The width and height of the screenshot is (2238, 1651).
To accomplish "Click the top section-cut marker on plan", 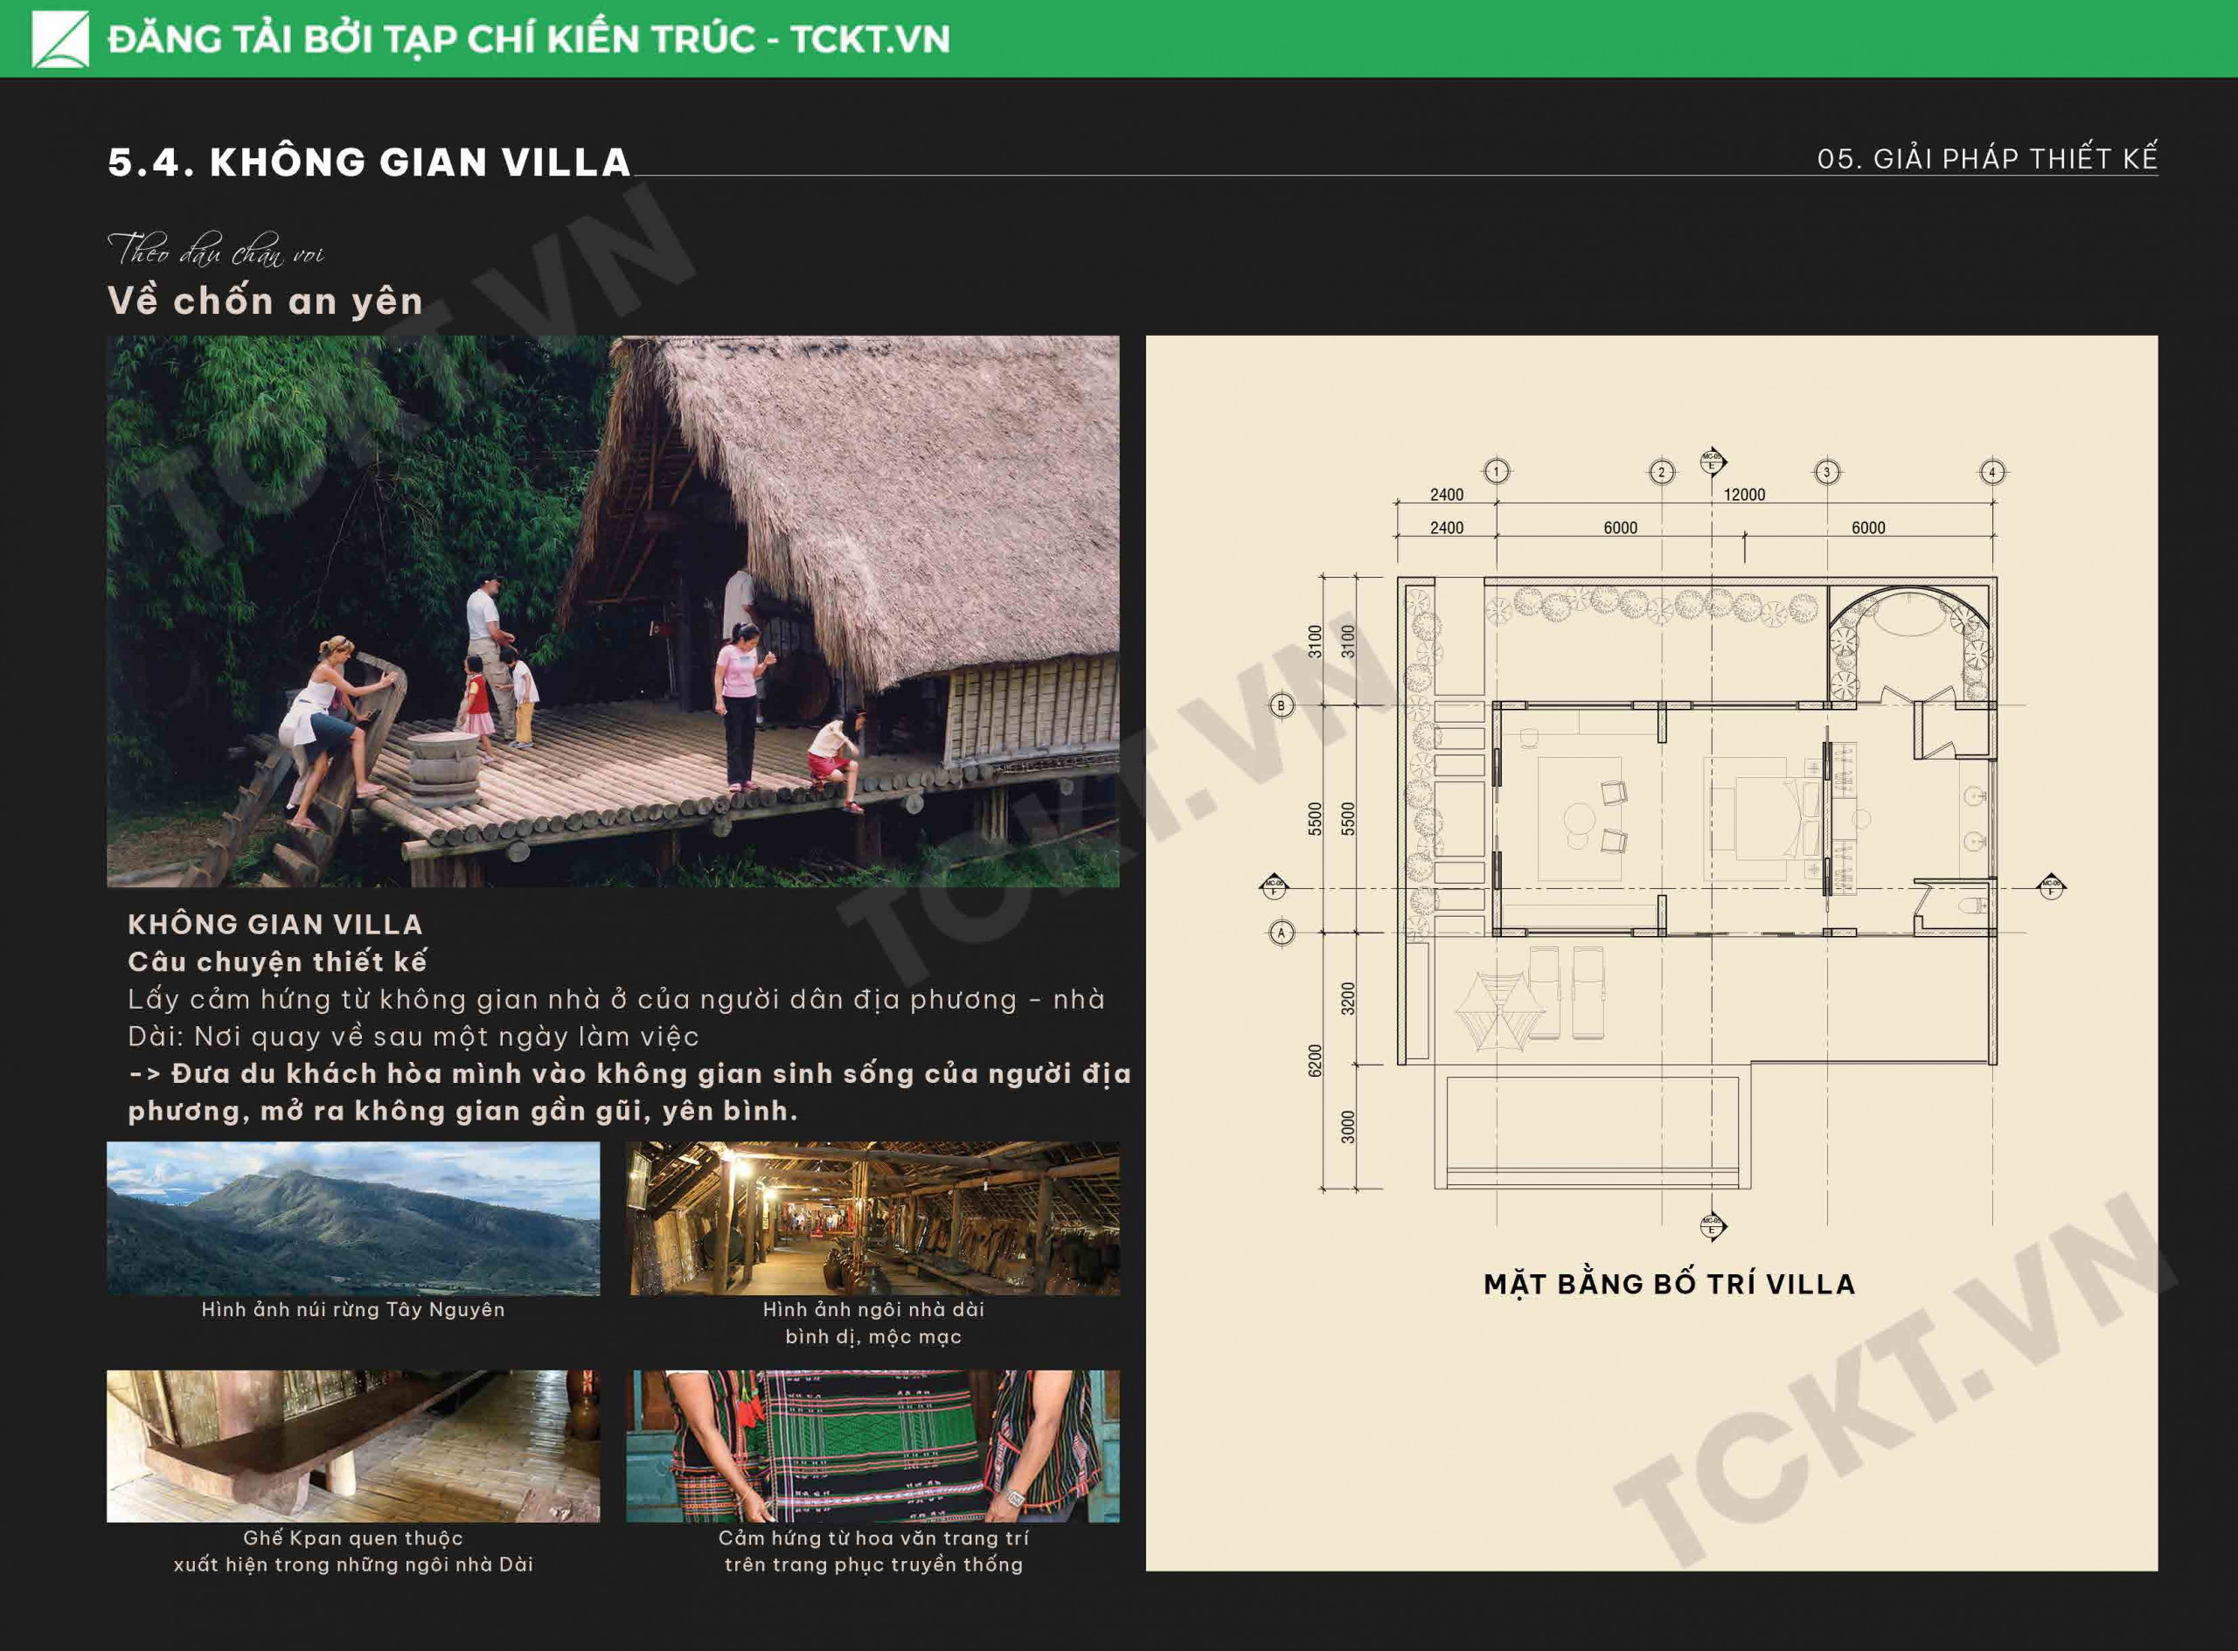I will [1713, 461].
